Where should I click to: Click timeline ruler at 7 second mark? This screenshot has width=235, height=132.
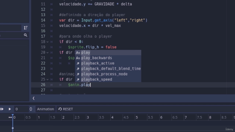pos(186,117)
